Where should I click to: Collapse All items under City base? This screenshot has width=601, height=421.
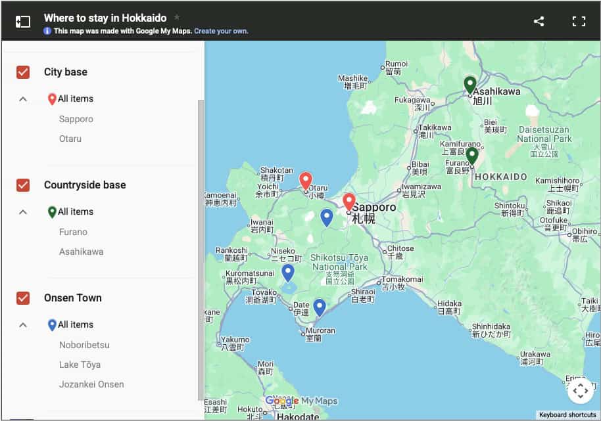[x=23, y=99]
